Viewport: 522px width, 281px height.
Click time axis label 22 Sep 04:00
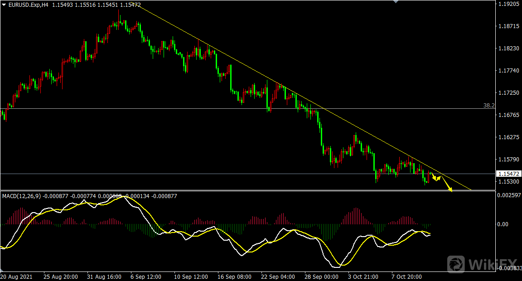point(278,276)
